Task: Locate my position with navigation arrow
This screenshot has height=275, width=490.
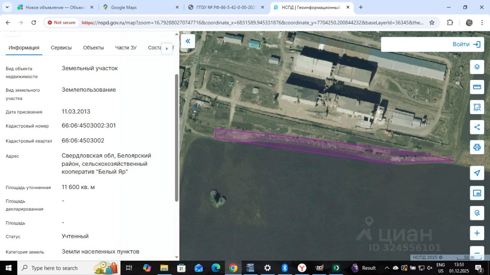Action: (477, 173)
